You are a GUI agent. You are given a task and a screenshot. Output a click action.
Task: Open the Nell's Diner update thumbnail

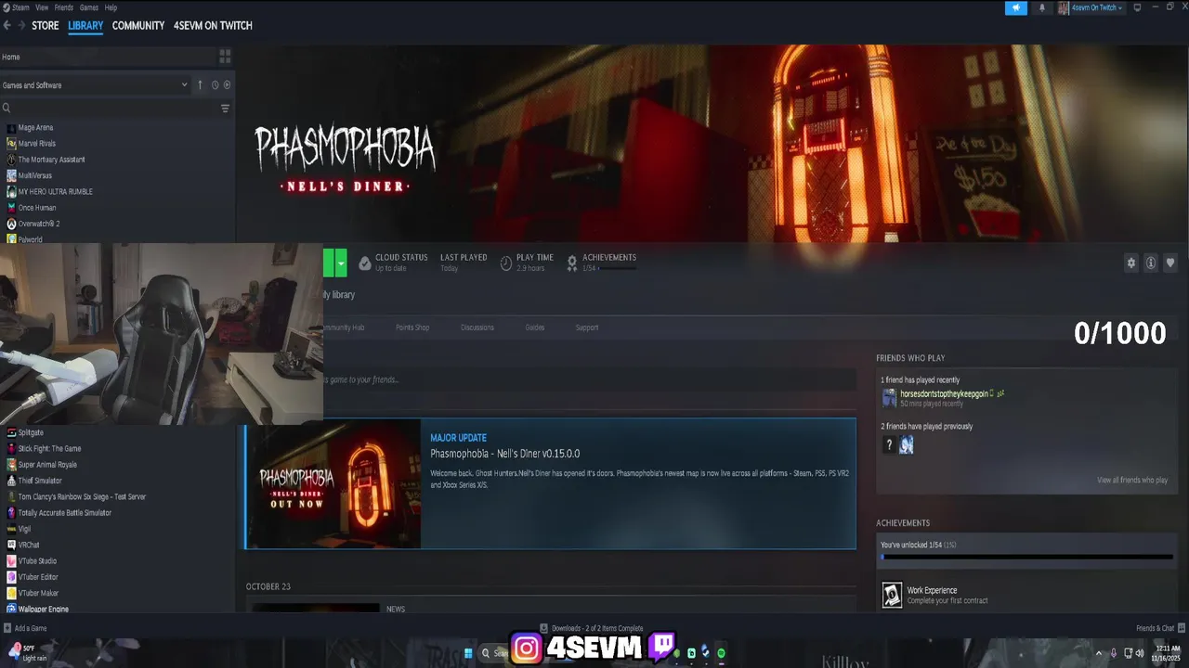click(333, 483)
